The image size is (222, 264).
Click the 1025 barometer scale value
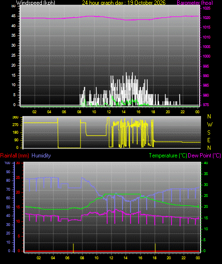[206, 8]
